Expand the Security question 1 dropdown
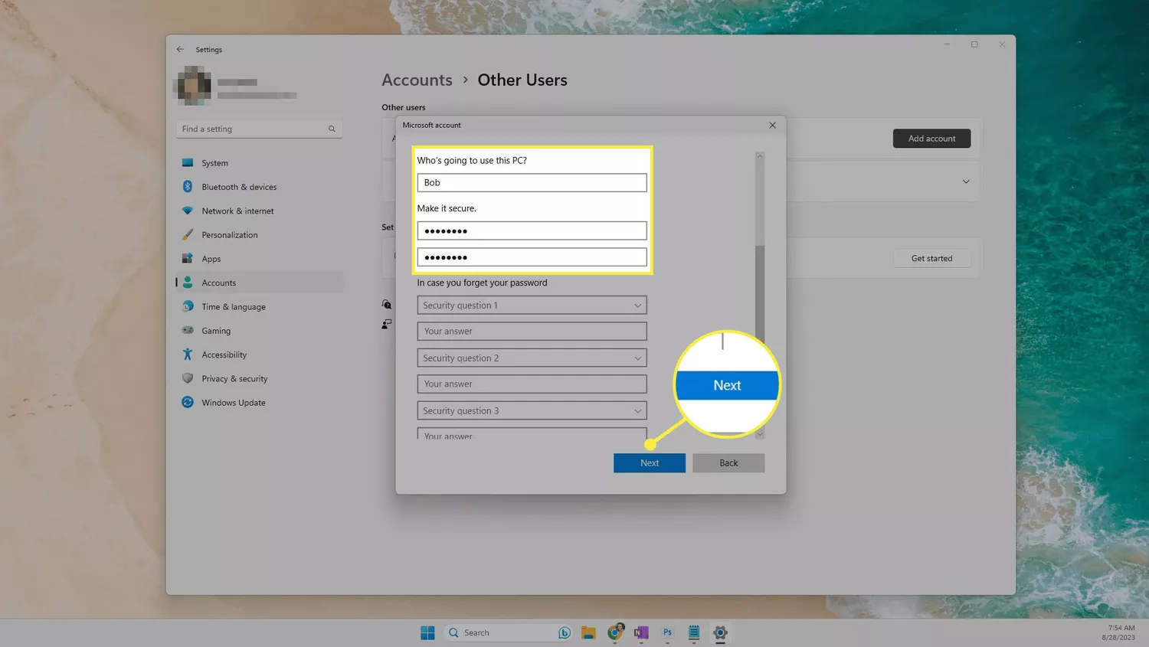Screen dimensions: 1149x647 point(532,305)
